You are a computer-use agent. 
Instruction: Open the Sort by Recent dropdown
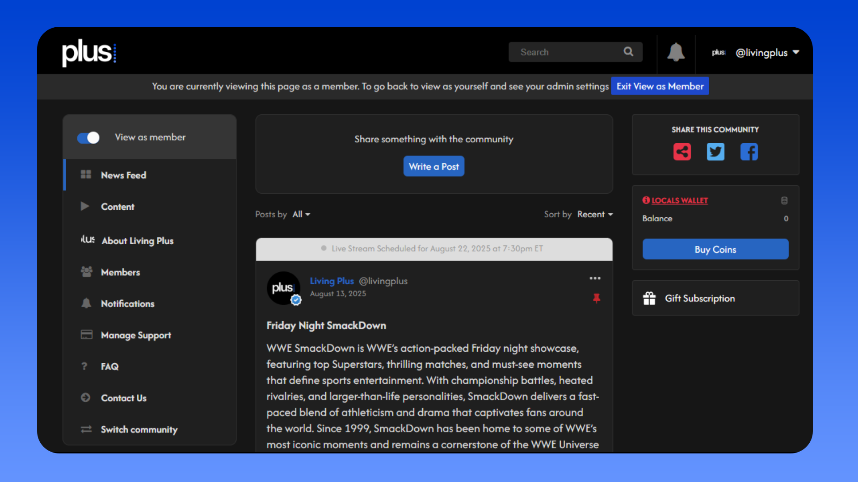[595, 214]
